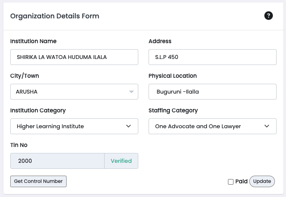Image resolution: width=286 pixels, height=197 pixels.
Task: Click the Paid label text
Action: tap(241, 182)
